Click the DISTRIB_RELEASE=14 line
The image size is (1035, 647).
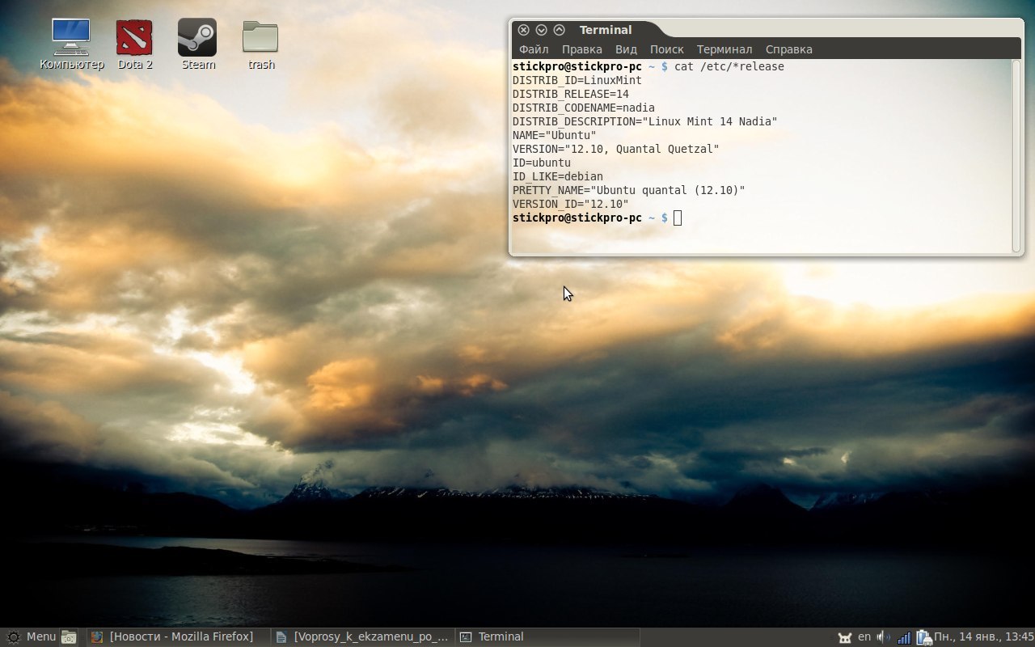pyautogui.click(x=570, y=94)
